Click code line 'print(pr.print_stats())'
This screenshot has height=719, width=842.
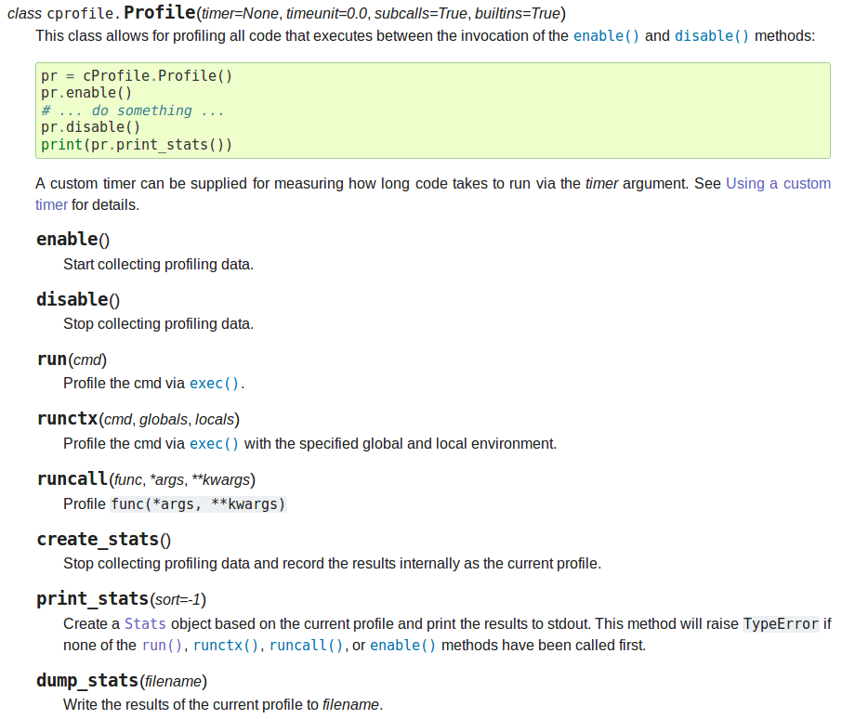coord(137,145)
